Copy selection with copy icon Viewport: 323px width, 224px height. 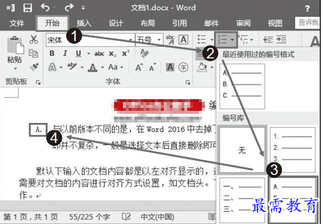tap(33, 54)
